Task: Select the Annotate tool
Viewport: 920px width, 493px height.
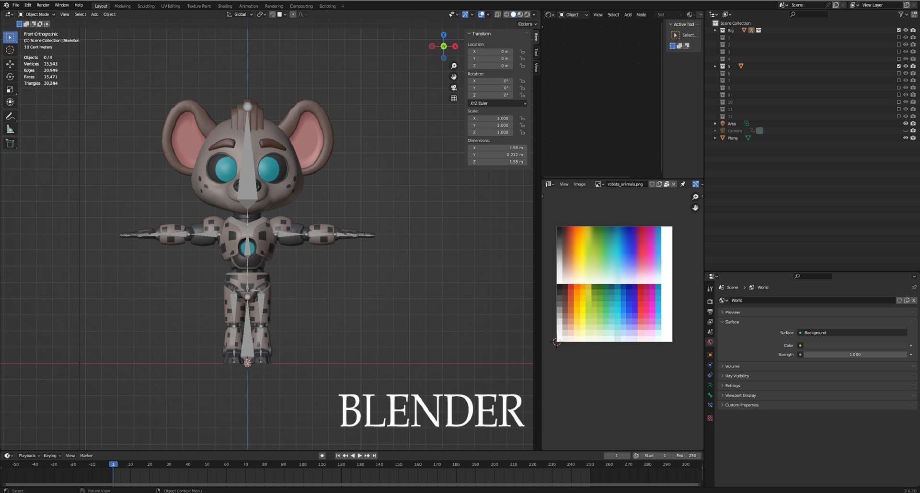Action: pos(10,116)
